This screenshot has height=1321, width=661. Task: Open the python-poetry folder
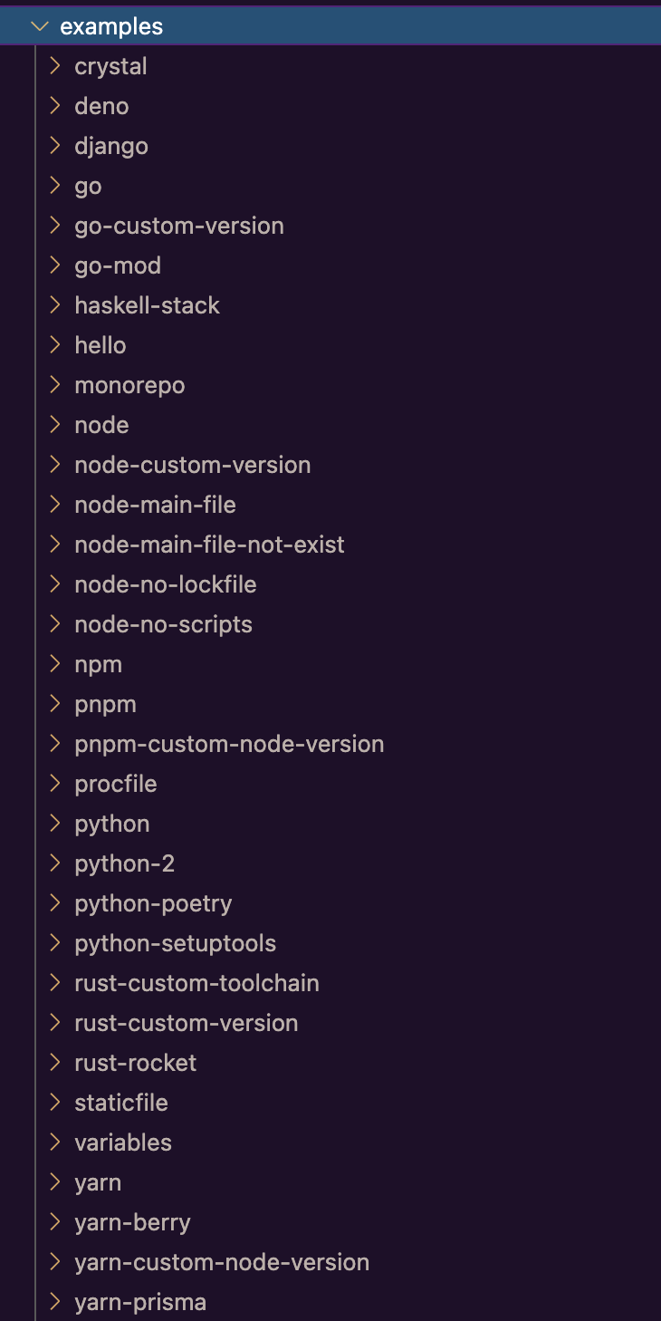point(152,902)
